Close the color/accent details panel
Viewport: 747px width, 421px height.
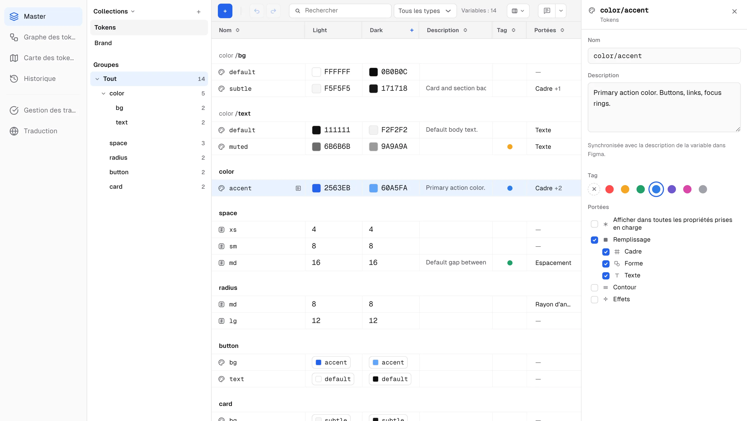(x=734, y=12)
